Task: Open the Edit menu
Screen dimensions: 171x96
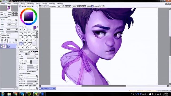Action: pyautogui.click(x=9, y=4)
